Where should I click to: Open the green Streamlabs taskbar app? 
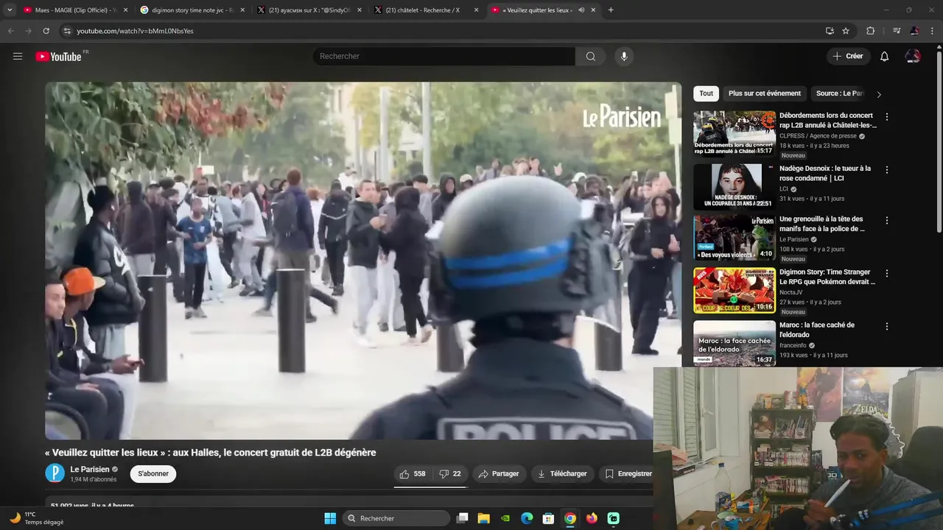tap(613, 518)
